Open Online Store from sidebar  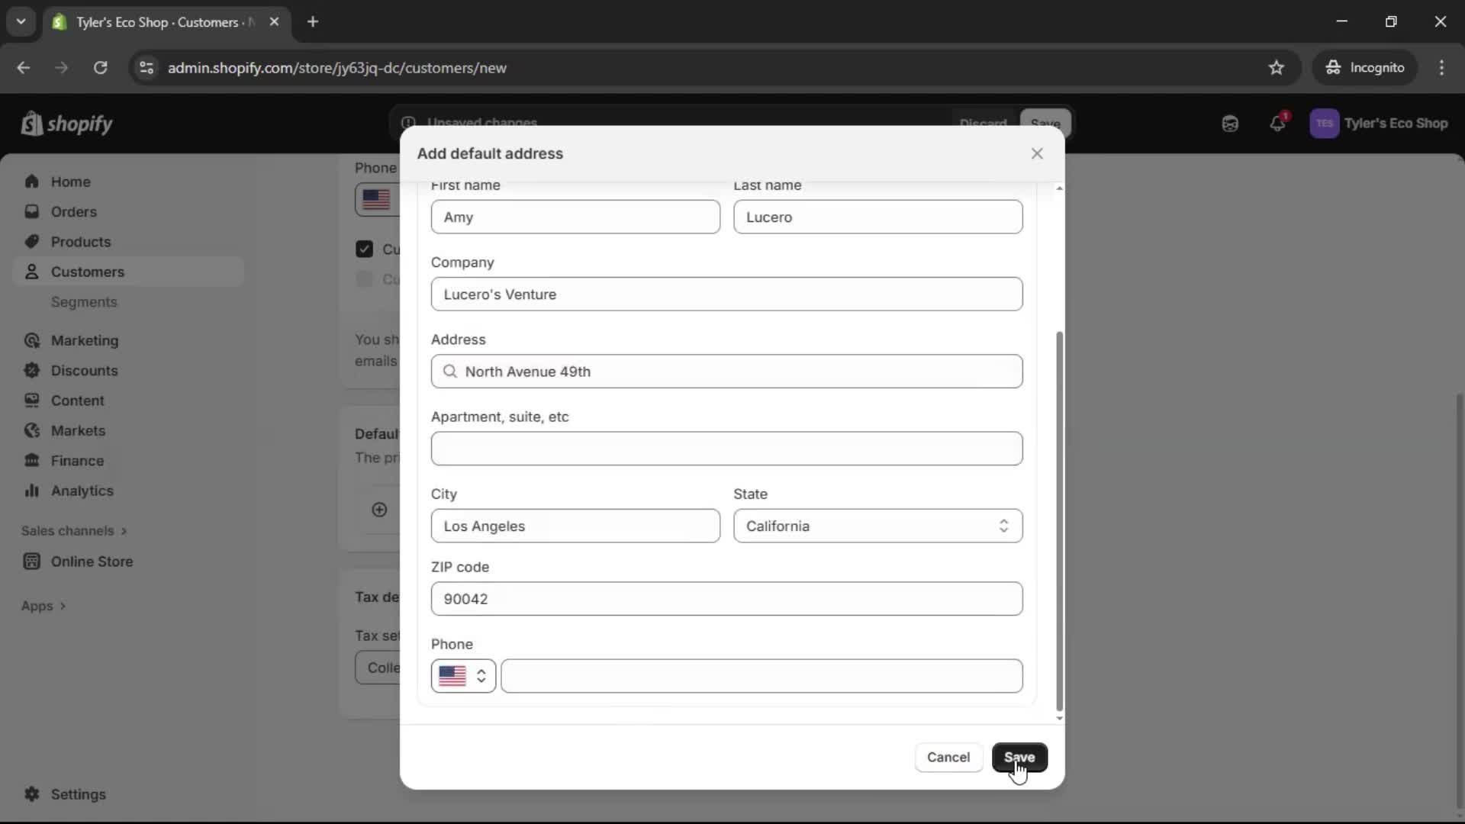(91, 562)
